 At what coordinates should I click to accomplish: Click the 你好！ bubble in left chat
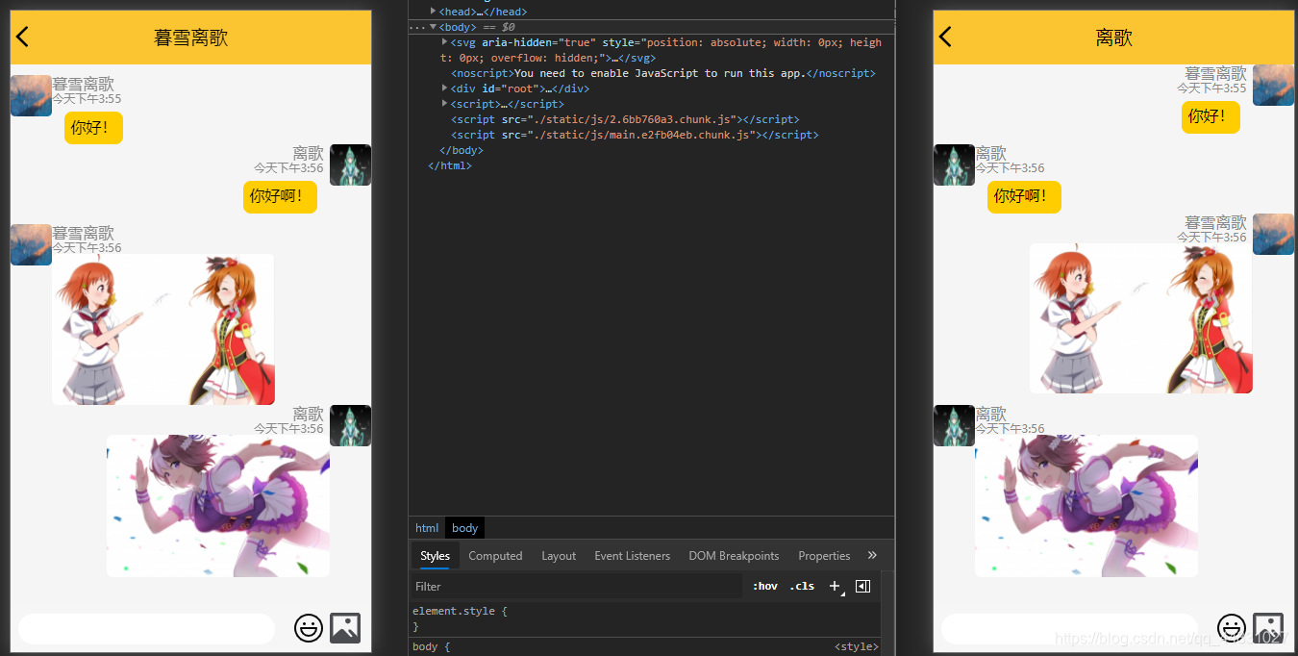(x=93, y=127)
